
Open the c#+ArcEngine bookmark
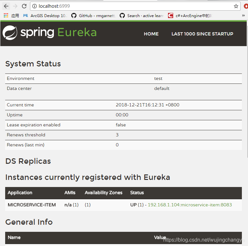click(x=190, y=15)
